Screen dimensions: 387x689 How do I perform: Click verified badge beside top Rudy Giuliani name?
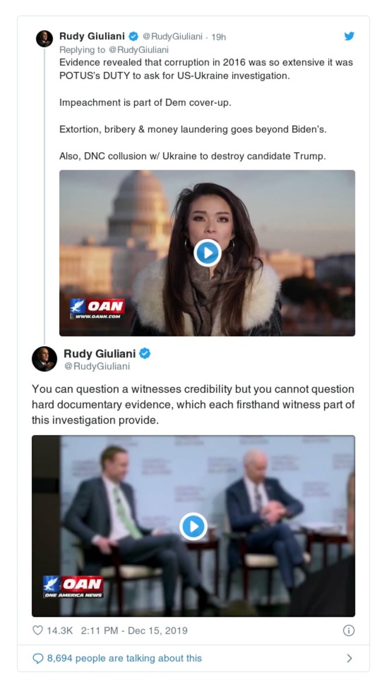pyautogui.click(x=134, y=37)
